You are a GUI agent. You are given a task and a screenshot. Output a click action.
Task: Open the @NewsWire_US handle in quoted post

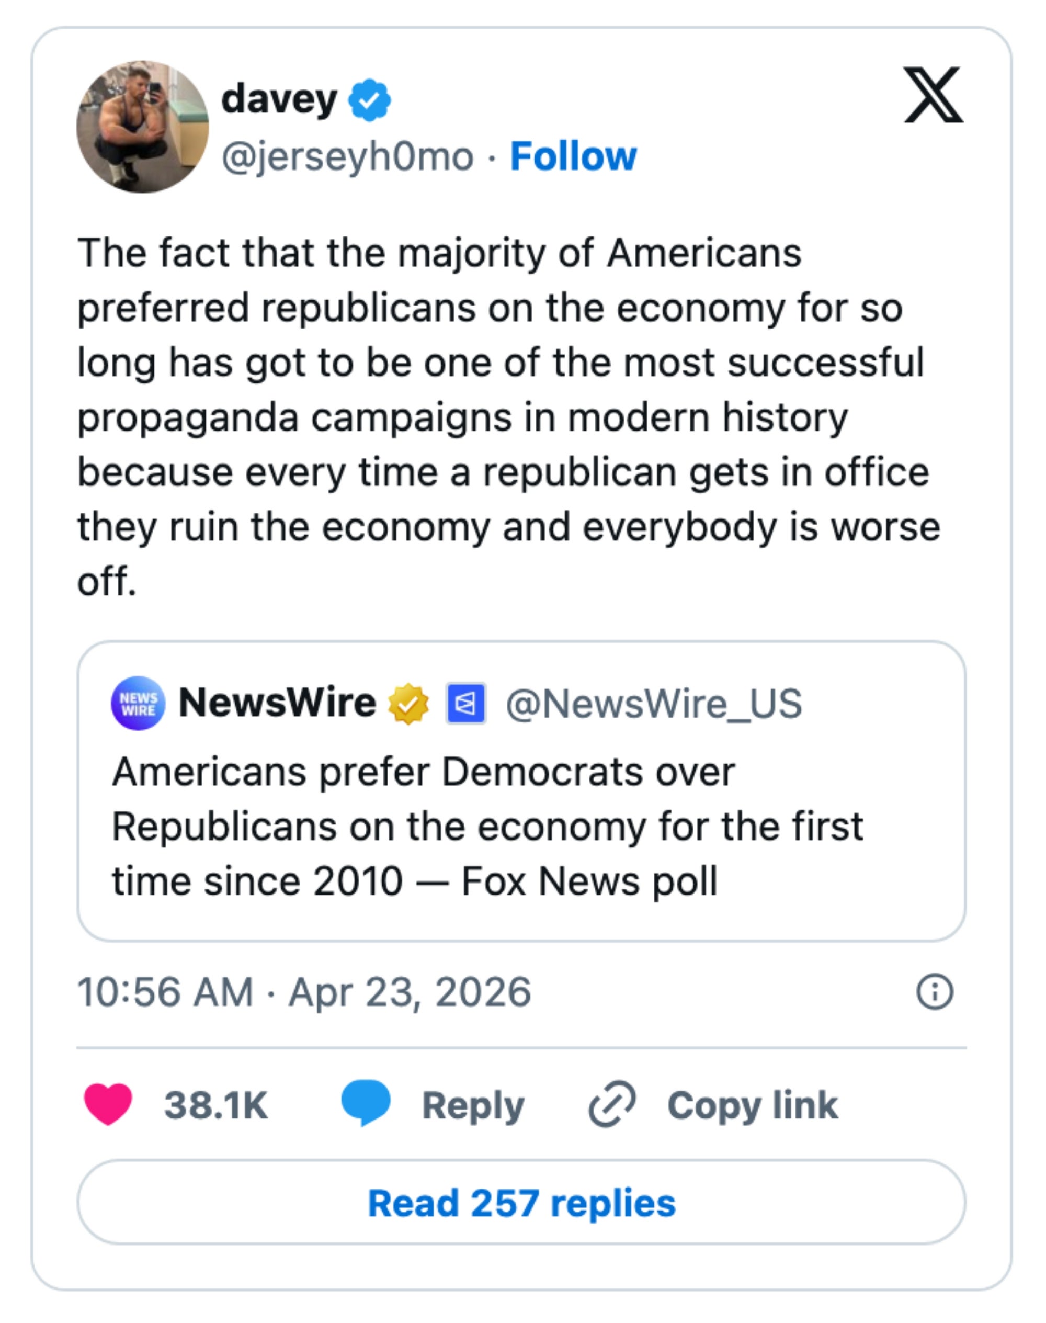coord(653,704)
